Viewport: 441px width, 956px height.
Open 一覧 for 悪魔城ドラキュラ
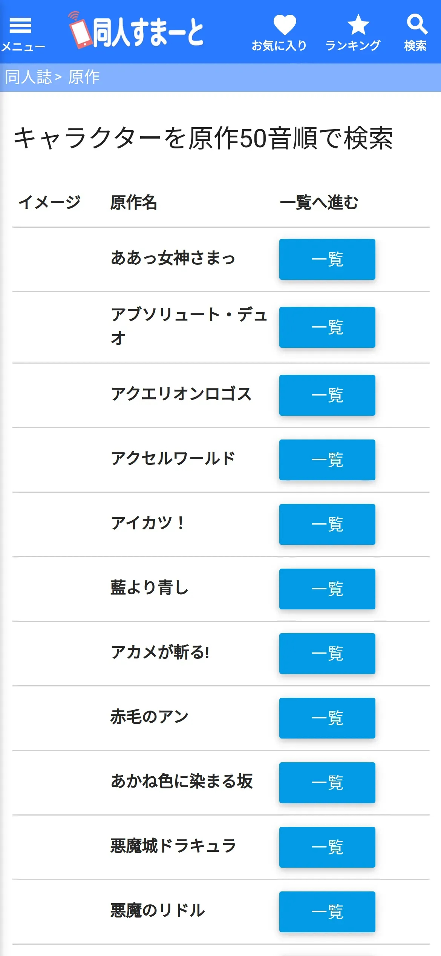[x=327, y=847]
